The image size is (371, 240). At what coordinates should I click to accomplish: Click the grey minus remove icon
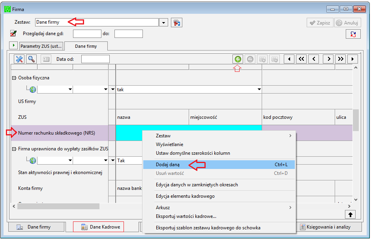pos(250,59)
